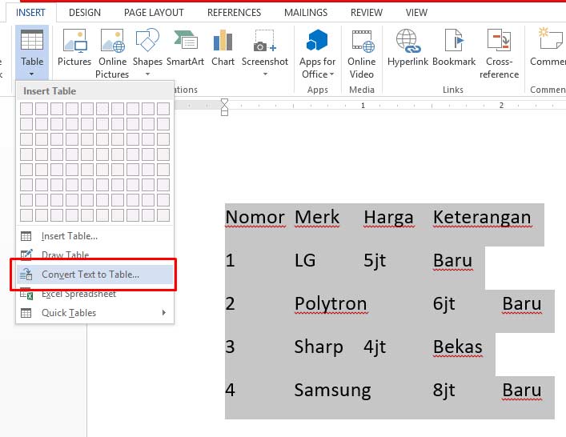566x437 pixels.
Task: Open Apps for Office
Action: tap(317, 54)
